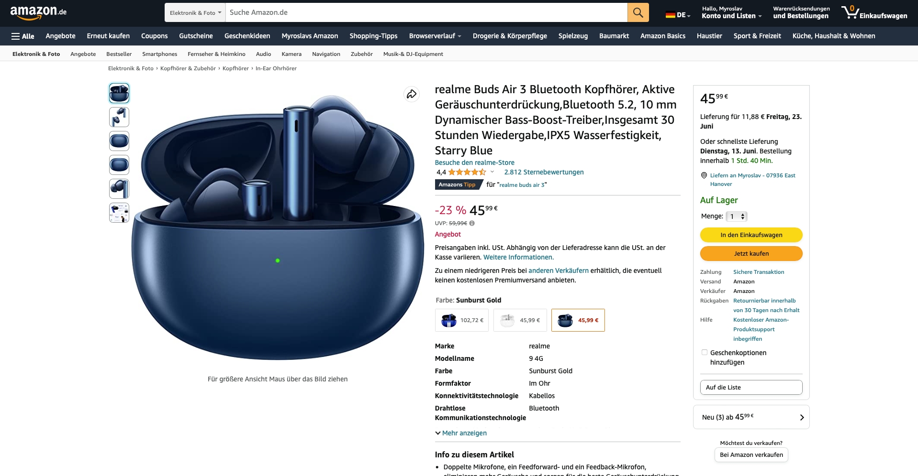Screen dimensions: 918x476
Task: Select the second product thumbnail image
Action: point(119,117)
